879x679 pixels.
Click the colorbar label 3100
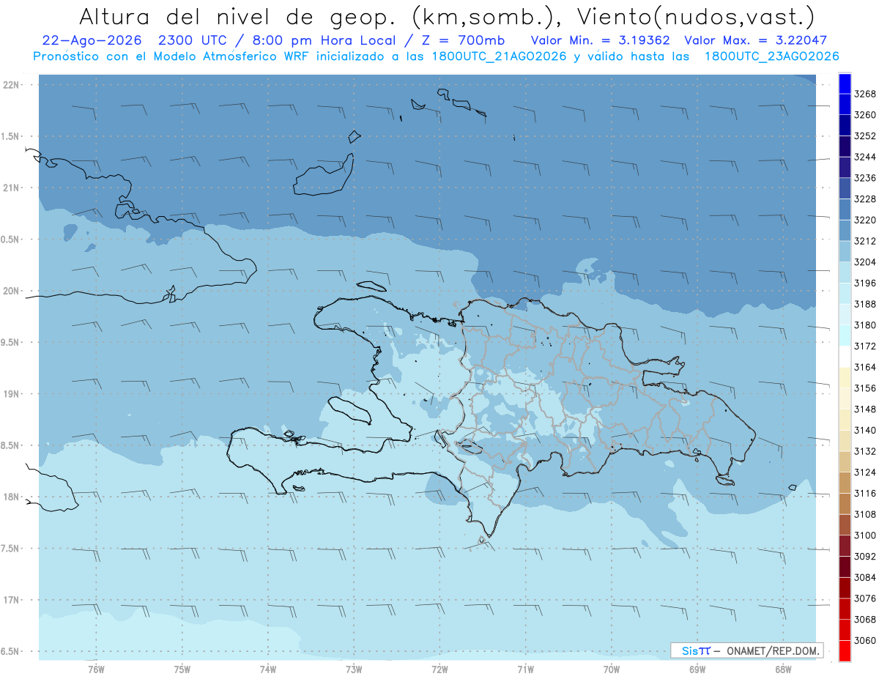pyautogui.click(x=865, y=535)
